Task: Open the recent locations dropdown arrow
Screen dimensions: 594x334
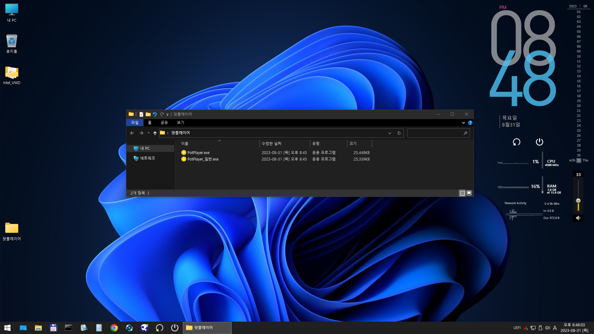Action: coord(148,133)
